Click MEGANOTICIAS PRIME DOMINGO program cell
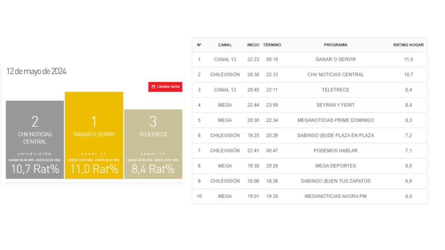 click(335, 120)
